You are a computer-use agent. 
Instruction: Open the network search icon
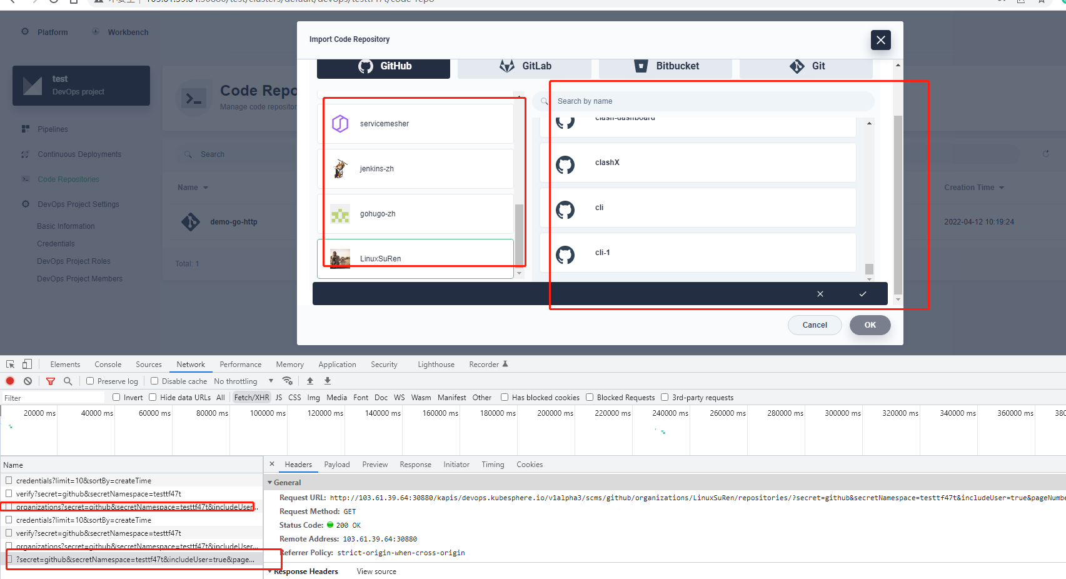pyautogui.click(x=68, y=381)
